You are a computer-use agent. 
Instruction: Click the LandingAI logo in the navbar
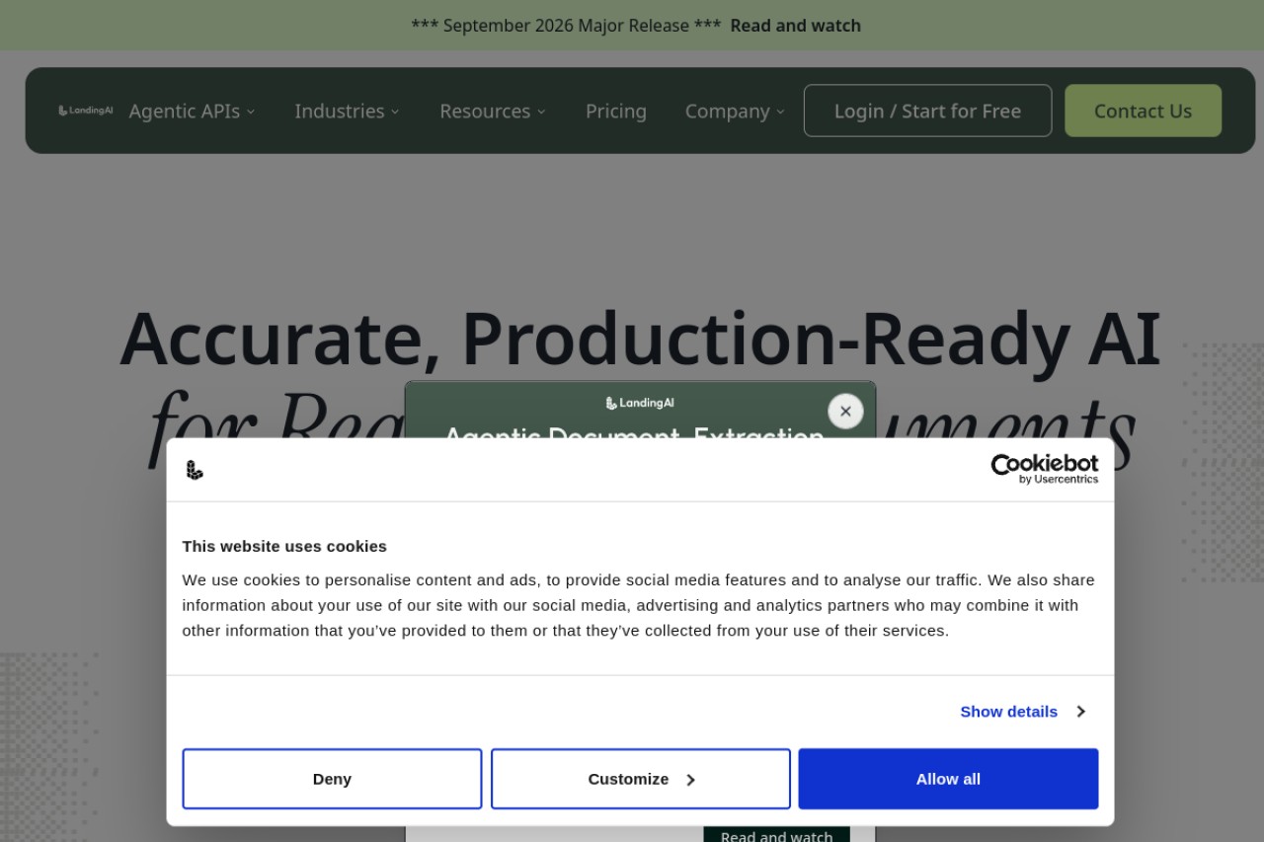point(86,111)
